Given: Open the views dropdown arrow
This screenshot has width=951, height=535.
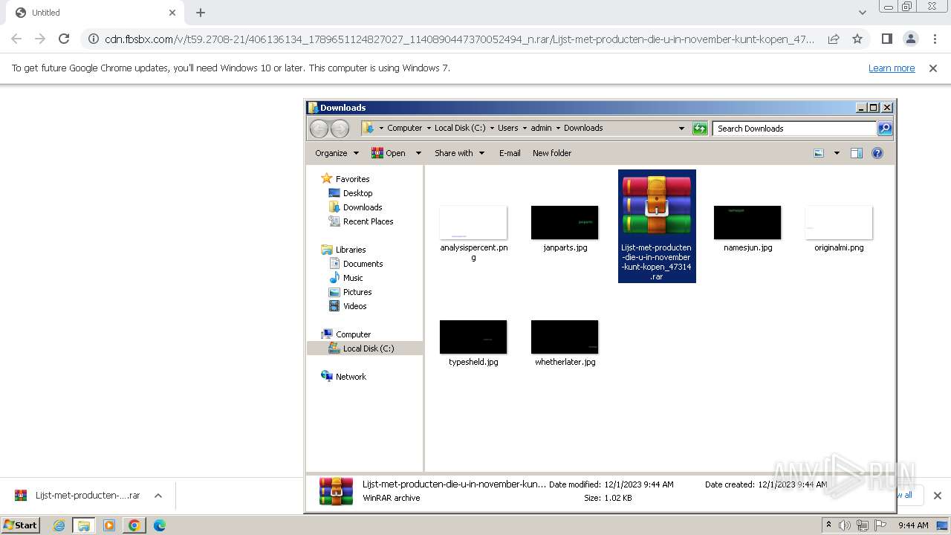Looking at the screenshot, I should 837,153.
